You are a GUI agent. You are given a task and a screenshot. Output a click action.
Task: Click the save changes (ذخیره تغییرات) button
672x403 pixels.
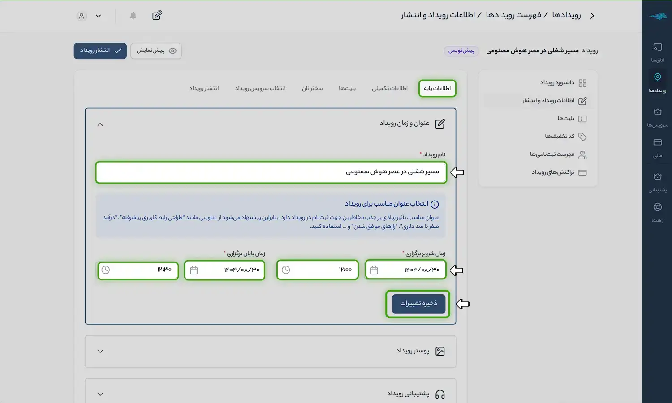pyautogui.click(x=418, y=304)
